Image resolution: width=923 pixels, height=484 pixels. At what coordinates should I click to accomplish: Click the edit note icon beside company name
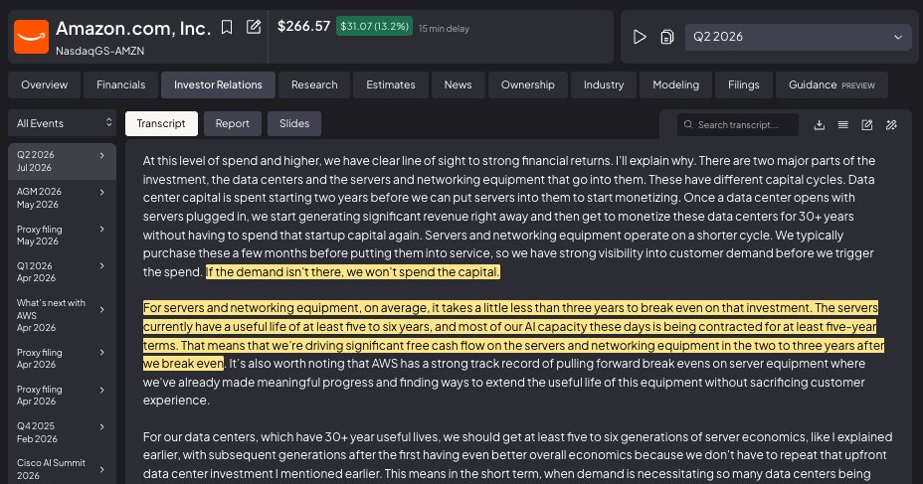[254, 27]
